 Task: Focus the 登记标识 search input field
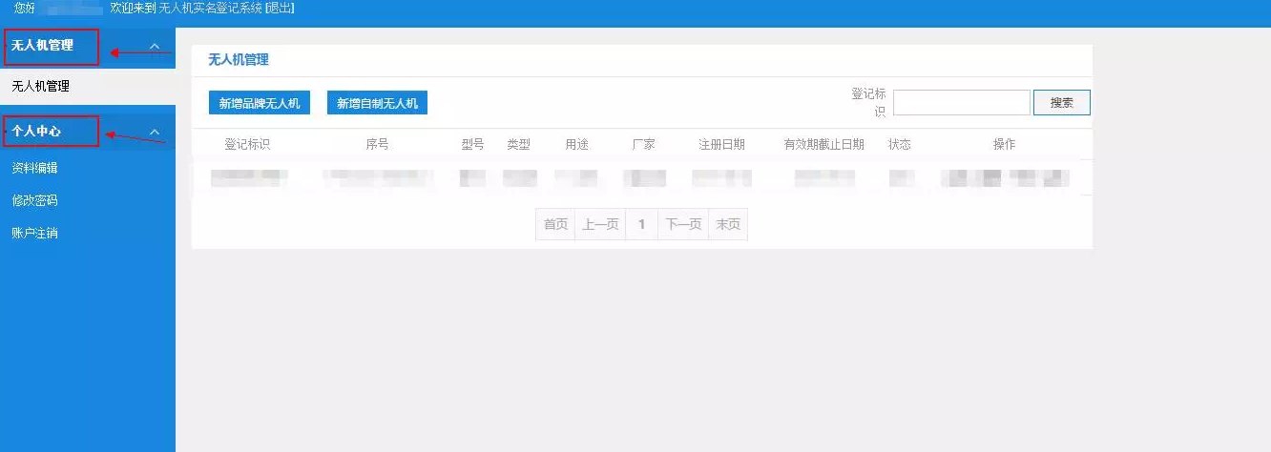tap(961, 103)
